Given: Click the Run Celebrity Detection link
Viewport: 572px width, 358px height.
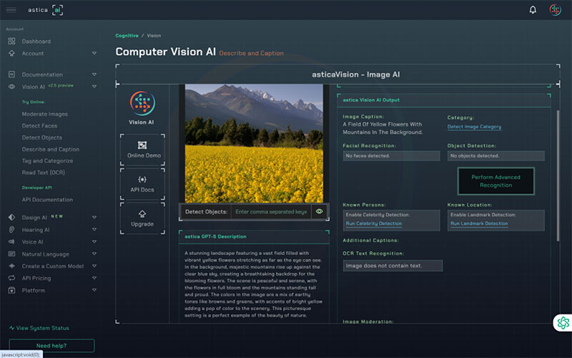Looking at the screenshot, I should tap(373, 223).
